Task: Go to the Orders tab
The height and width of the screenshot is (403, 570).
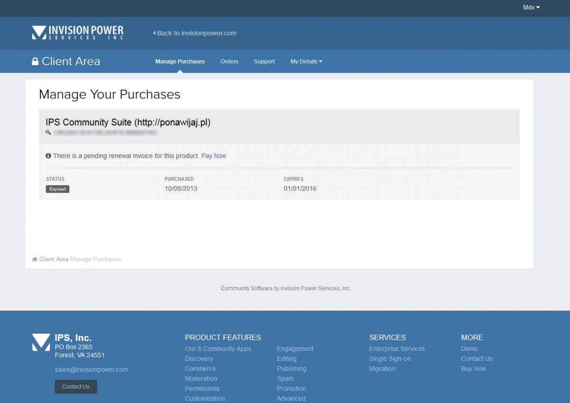Action: pos(229,62)
